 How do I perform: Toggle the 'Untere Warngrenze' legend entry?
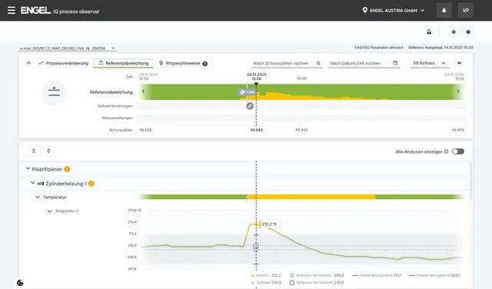(x=434, y=275)
